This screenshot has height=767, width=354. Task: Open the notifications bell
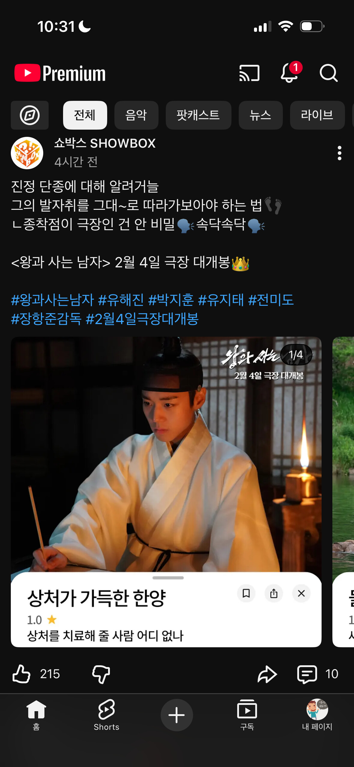coord(290,72)
